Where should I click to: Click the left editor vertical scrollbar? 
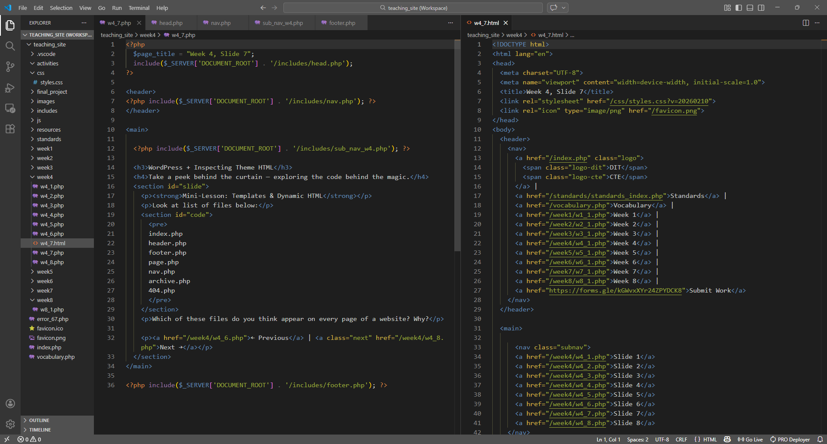coord(457,146)
